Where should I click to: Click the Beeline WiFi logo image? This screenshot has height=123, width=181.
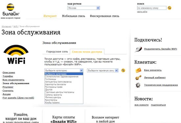[x=16, y=54]
